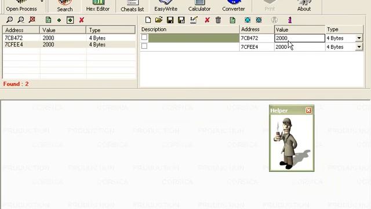Click the open folder icon
The height and width of the screenshot is (209, 371).
coord(159,20)
